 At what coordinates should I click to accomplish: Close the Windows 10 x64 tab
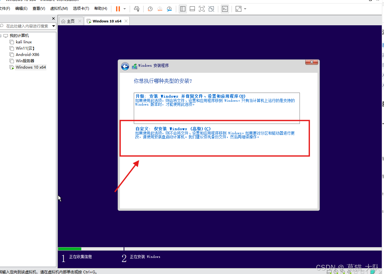coord(126,21)
